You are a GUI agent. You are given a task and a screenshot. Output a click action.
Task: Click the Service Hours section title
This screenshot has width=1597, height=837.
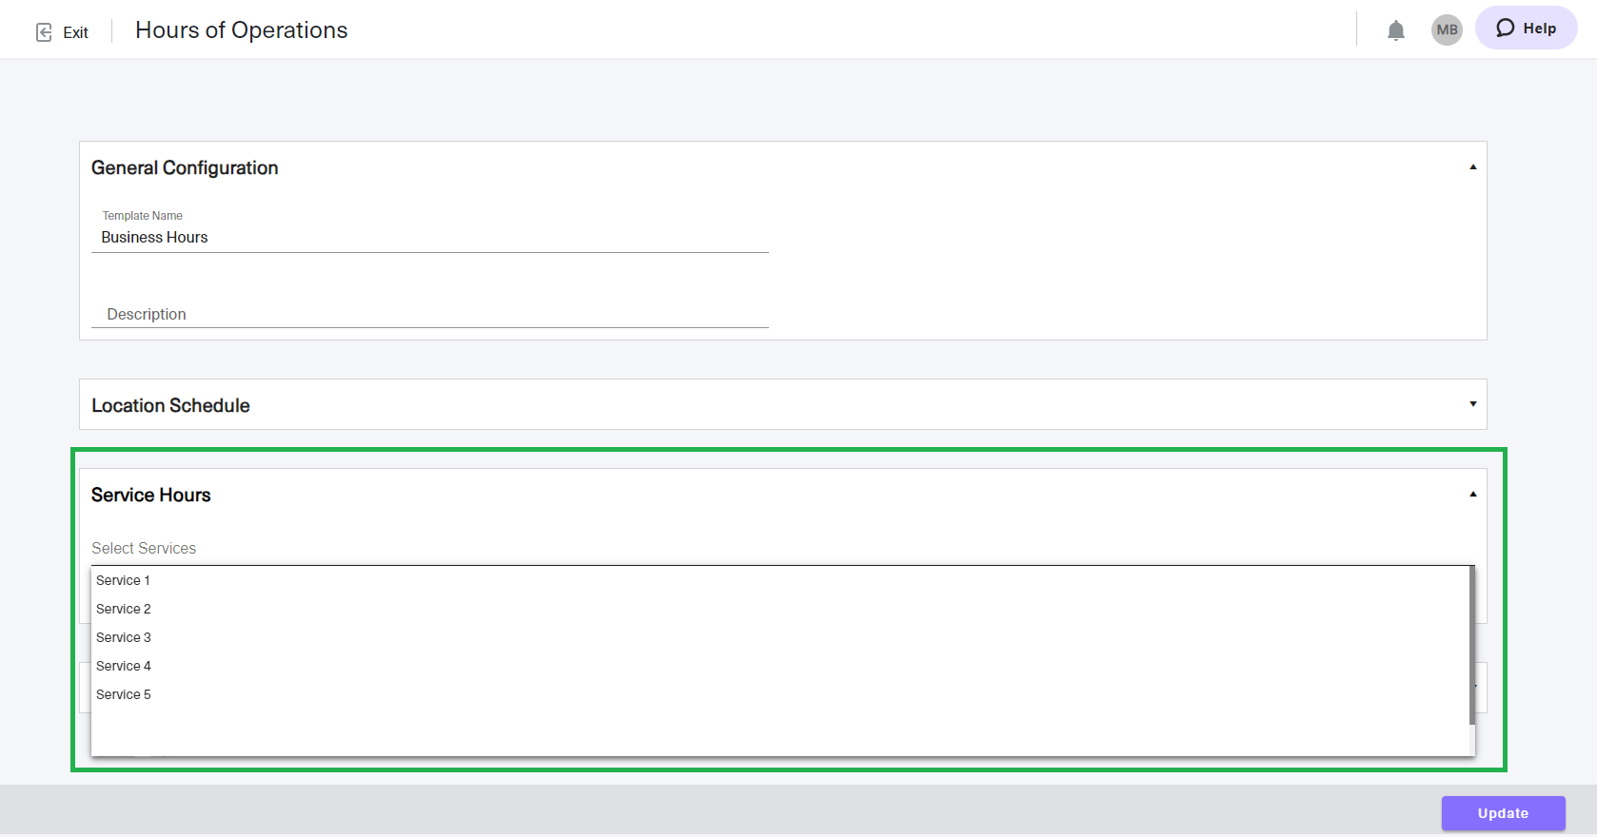[x=151, y=495]
